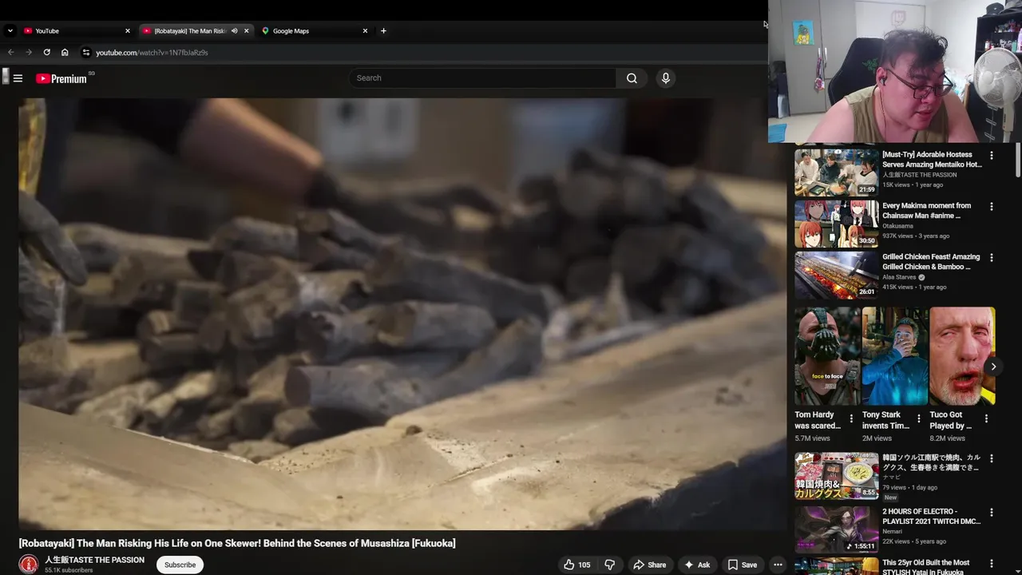Click the sidebar vertical scrollbar
Viewport: 1022px width, 575px height.
click(x=1017, y=160)
